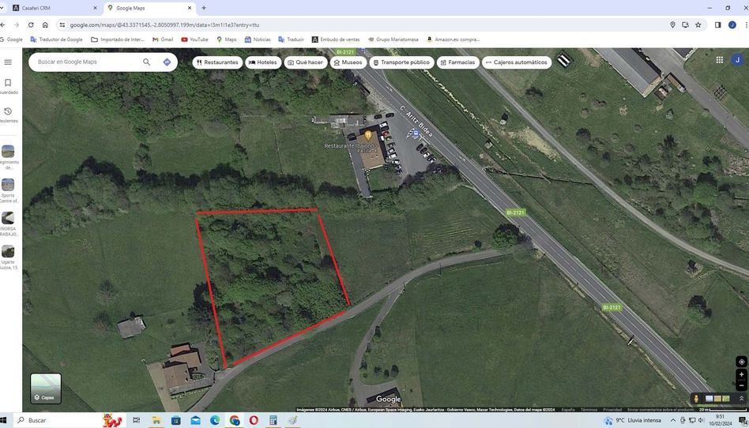749x428 pixels.
Task: Open Chrome three-dot menu
Action: click(746, 24)
